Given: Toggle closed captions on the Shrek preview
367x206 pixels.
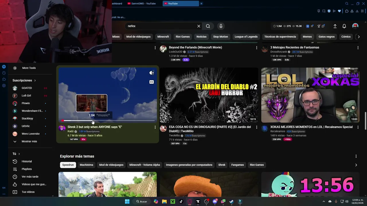Looking at the screenshot, I should click(152, 82).
